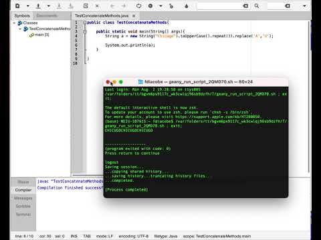Screen dimensions: 321x240
Task: Click the 'line: 6 / 10' status bar entry
Action: click(x=24, y=236)
